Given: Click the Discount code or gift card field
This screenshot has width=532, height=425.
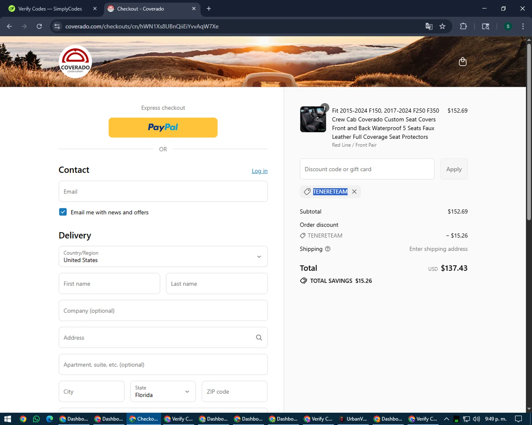Looking at the screenshot, I should (x=367, y=169).
